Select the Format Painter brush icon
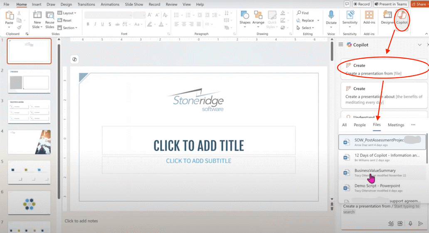The height and width of the screenshot is (233, 429). click(19, 27)
